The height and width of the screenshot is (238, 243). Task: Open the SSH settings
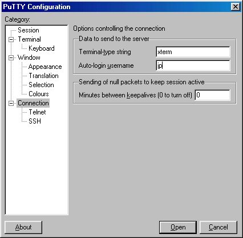35,121
